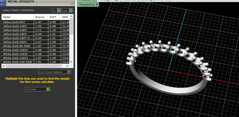Image resolution: width=239 pixels, height=117 pixels.
Task: Click the Perspective viewport label
Action: coord(87,4)
